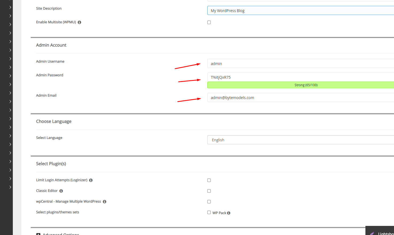Image resolution: width=394 pixels, height=235 pixels.
Task: Click the Lightshot feather icon
Action: pos(372,233)
